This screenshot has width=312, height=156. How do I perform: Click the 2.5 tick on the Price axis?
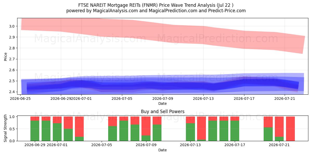pos(12,81)
